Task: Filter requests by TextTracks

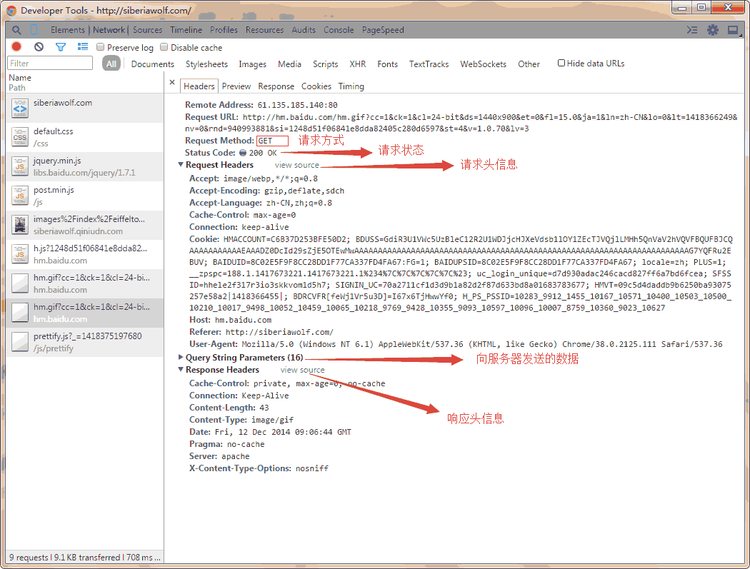Action: point(429,64)
